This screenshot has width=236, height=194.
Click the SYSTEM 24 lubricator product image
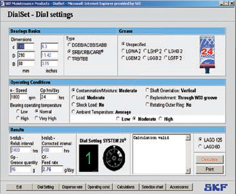(207, 55)
